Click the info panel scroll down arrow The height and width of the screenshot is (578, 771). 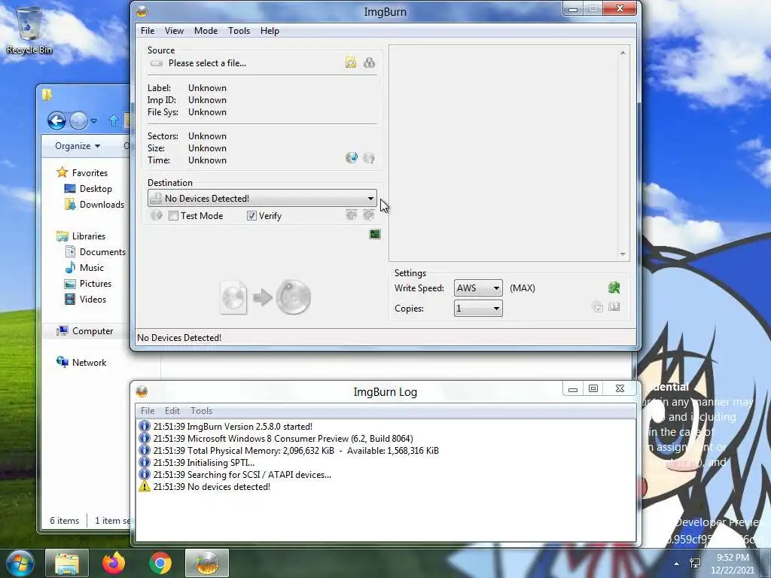[623, 254]
